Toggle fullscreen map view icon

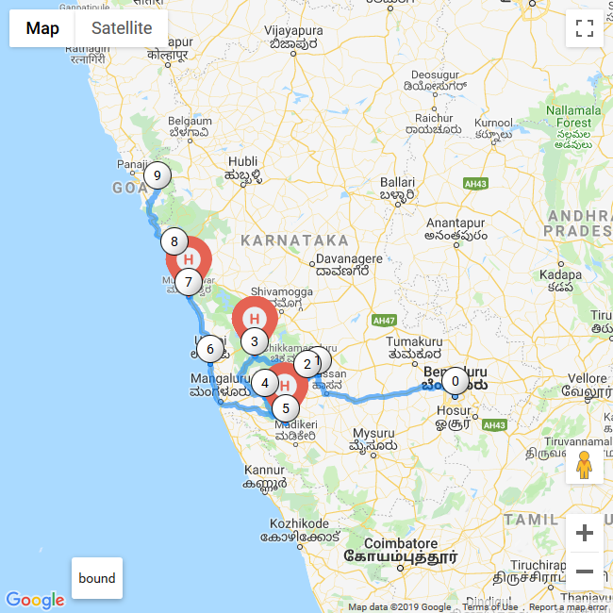tap(585, 28)
